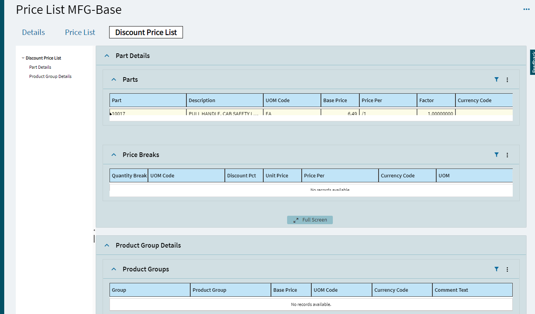Click the Price Breaks Price Per column header
The width and height of the screenshot is (535, 314).
[340, 175]
